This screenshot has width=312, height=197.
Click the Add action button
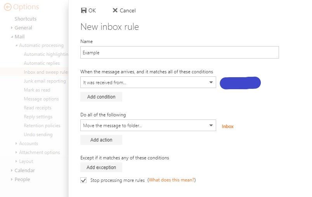pos(101,140)
